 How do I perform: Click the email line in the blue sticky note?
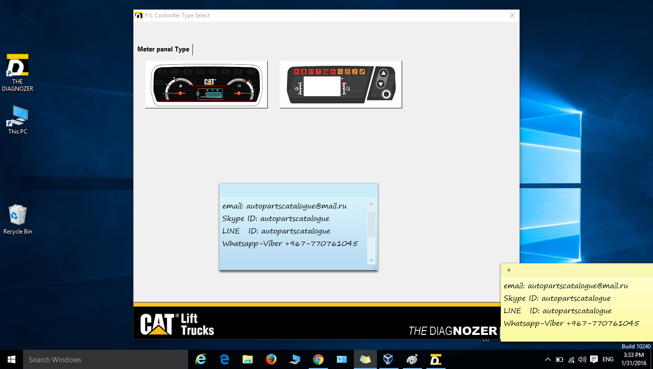[x=284, y=206]
